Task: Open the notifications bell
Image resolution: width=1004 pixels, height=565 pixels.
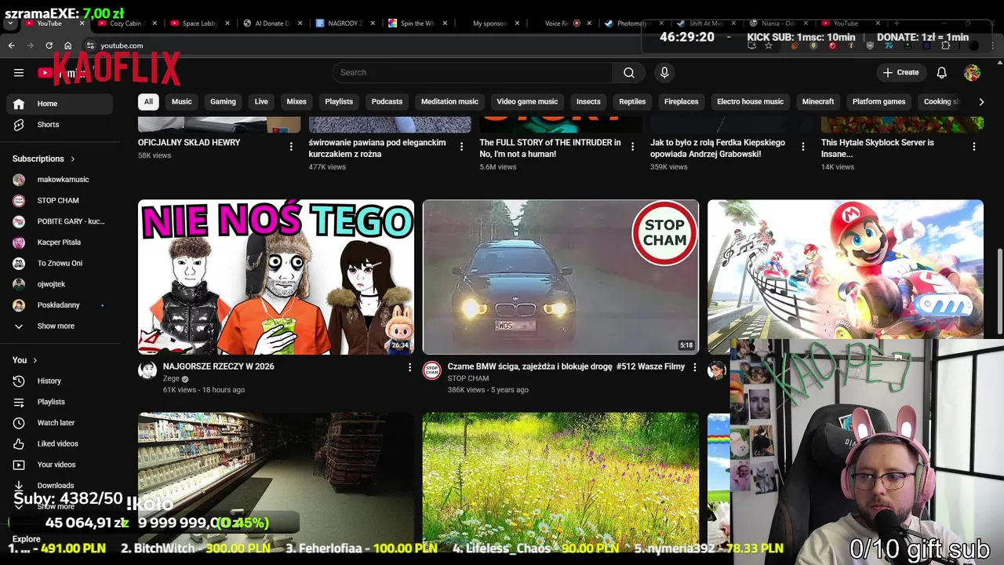Action: click(942, 72)
